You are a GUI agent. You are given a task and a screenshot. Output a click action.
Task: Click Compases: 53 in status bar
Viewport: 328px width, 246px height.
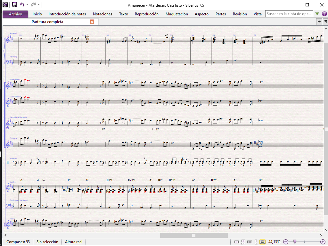[x=18, y=242]
